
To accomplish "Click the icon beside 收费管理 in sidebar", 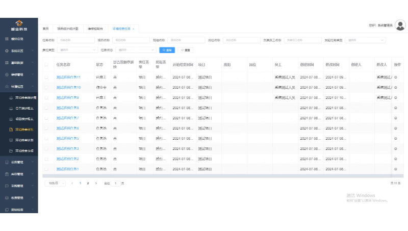I will click(x=7, y=198).
